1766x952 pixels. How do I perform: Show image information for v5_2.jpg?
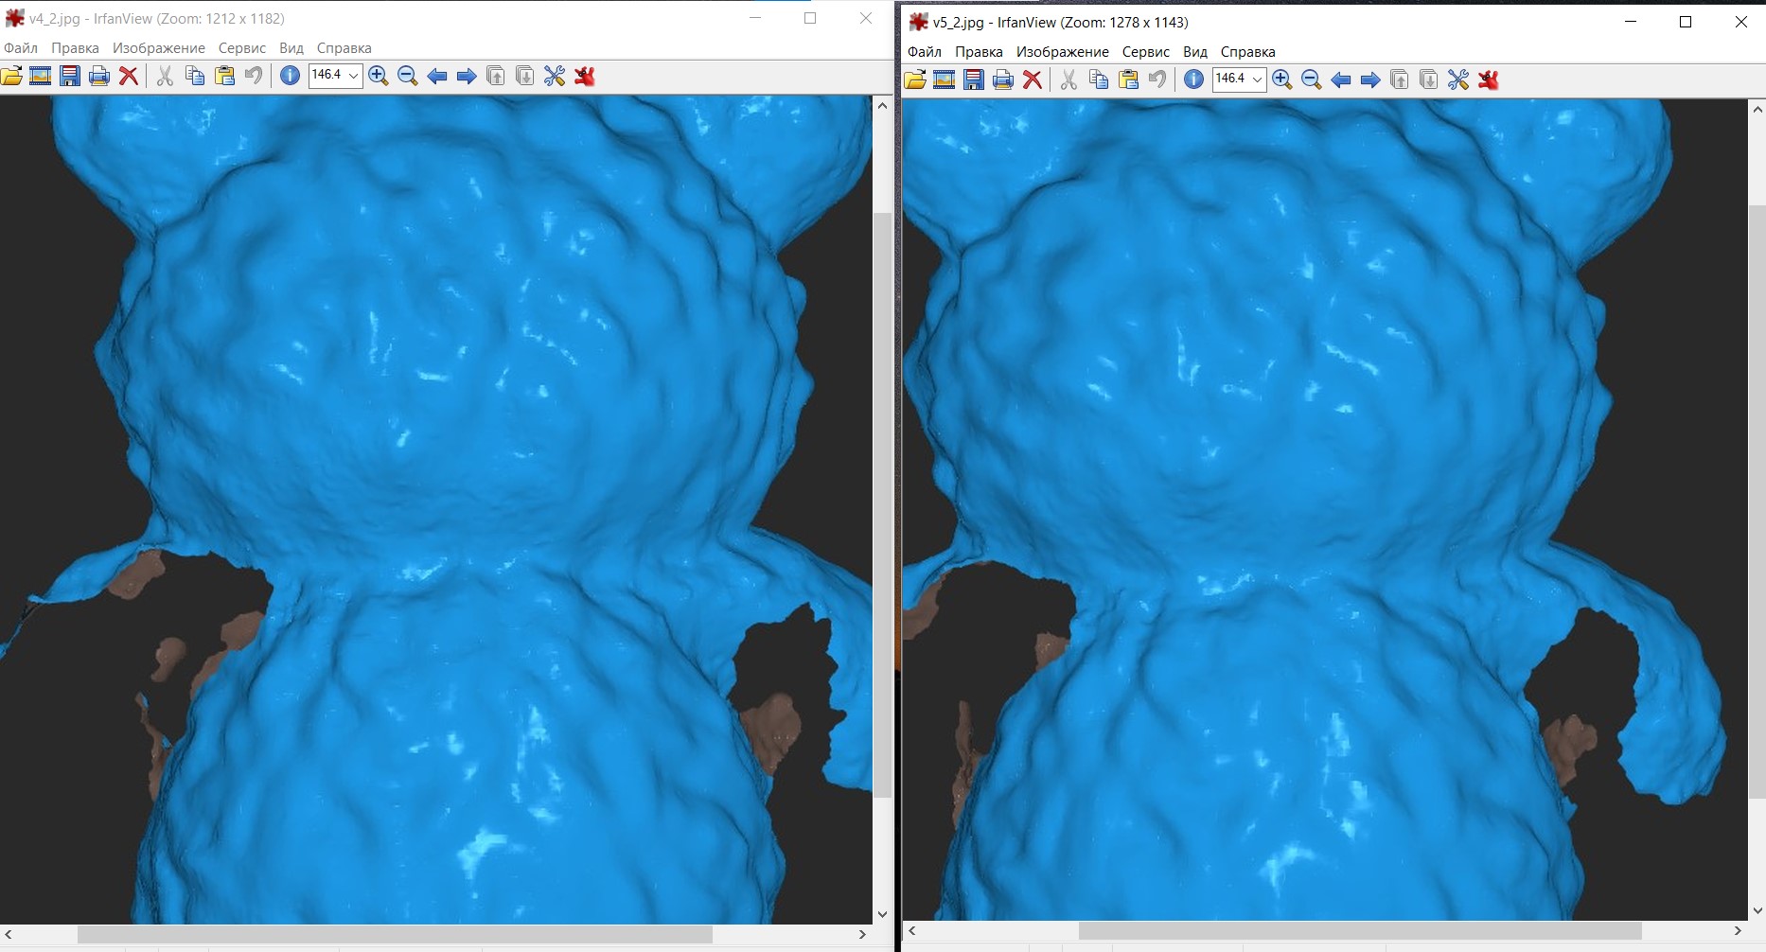click(x=1194, y=79)
